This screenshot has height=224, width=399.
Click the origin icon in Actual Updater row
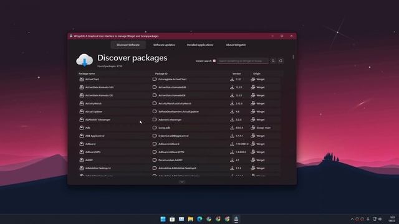[253, 112]
